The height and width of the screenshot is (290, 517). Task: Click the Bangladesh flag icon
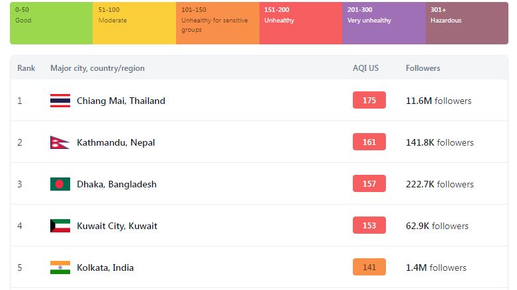60,184
